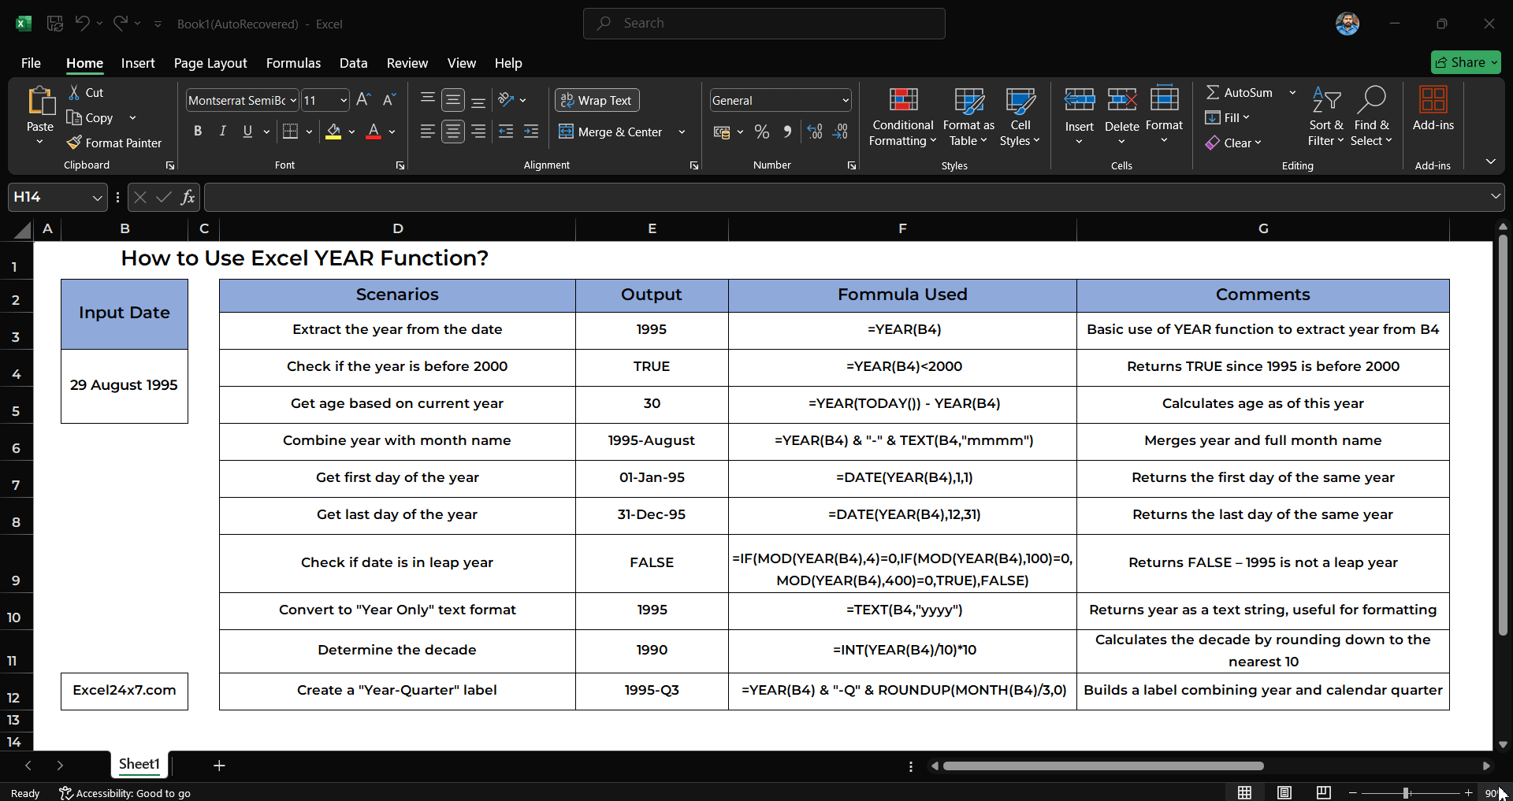The width and height of the screenshot is (1513, 801).
Task: Expand the Name Box dropdown arrow
Action: tap(97, 198)
